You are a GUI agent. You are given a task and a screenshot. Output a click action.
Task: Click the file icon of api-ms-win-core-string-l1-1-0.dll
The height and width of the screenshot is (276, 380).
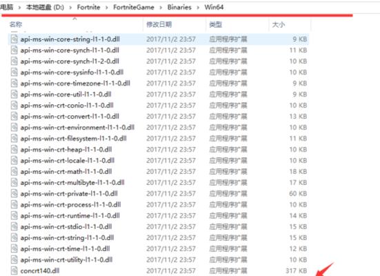tap(14, 39)
